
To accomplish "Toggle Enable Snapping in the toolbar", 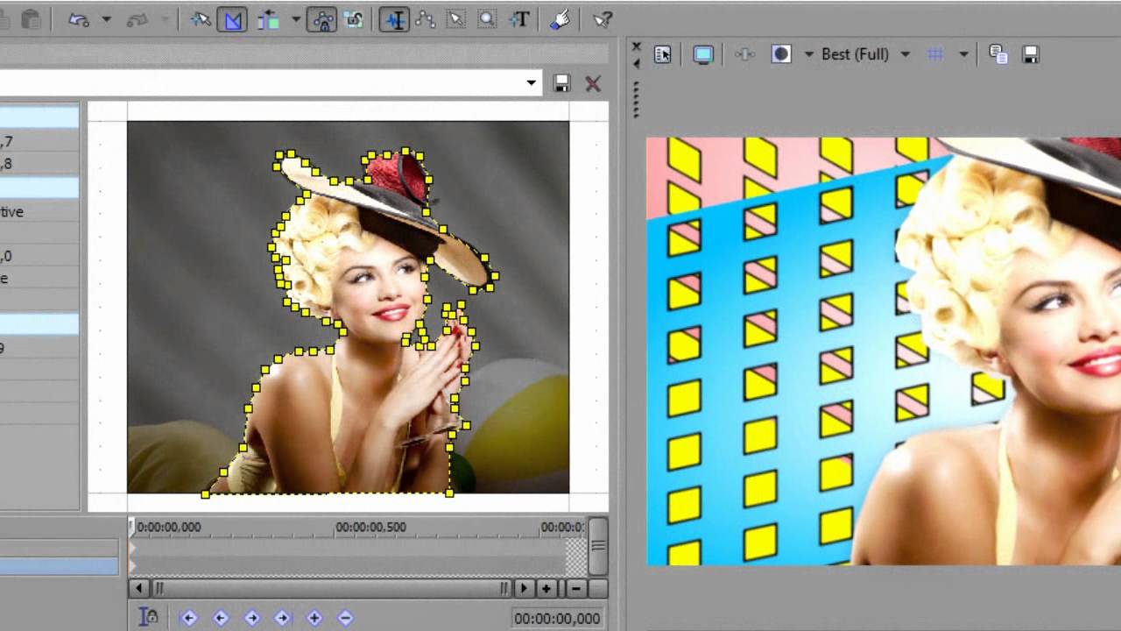I will pos(201,19).
